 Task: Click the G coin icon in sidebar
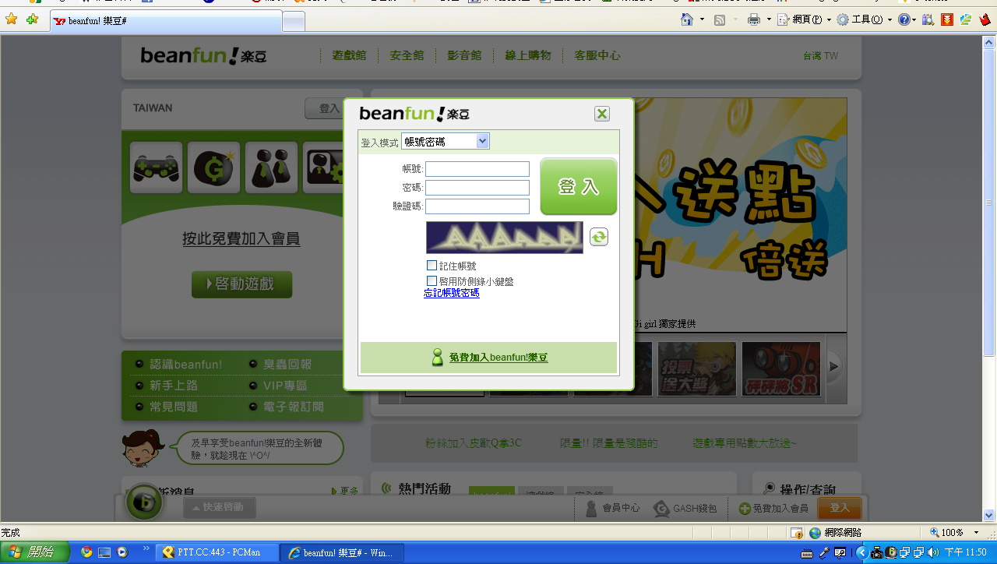(x=213, y=167)
